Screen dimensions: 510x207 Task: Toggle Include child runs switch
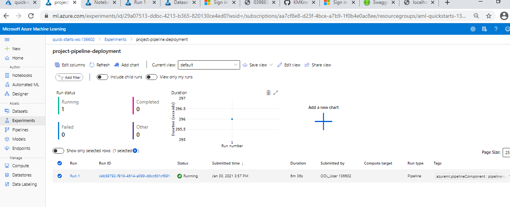pos(102,77)
